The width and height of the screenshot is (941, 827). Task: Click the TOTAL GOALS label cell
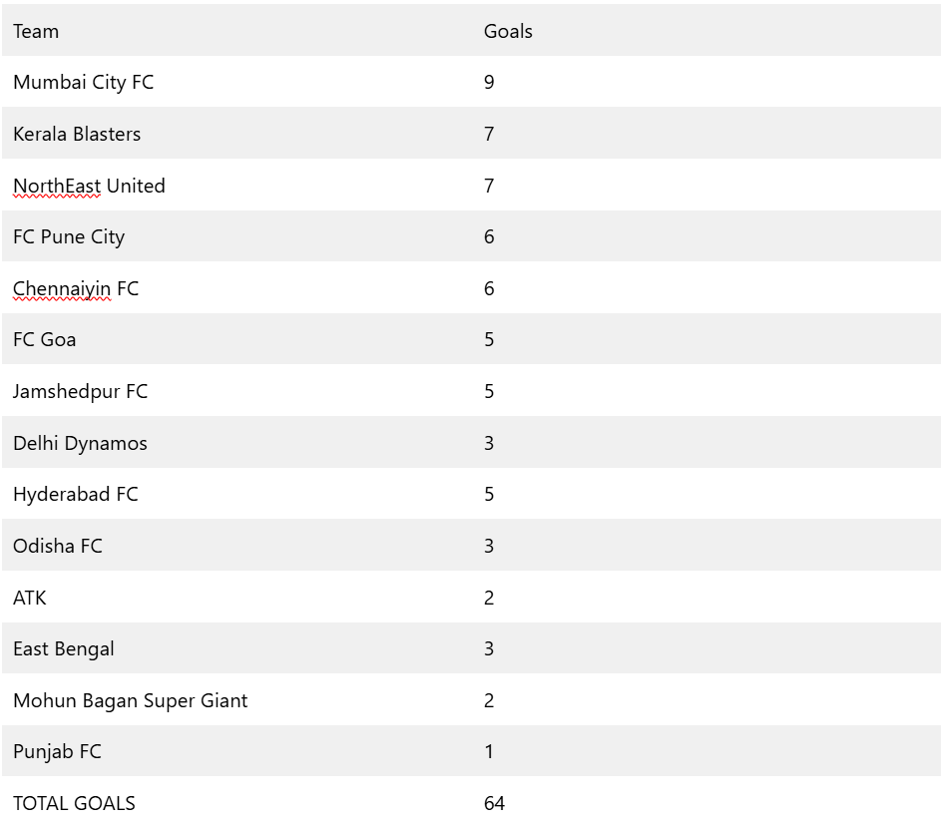74,803
